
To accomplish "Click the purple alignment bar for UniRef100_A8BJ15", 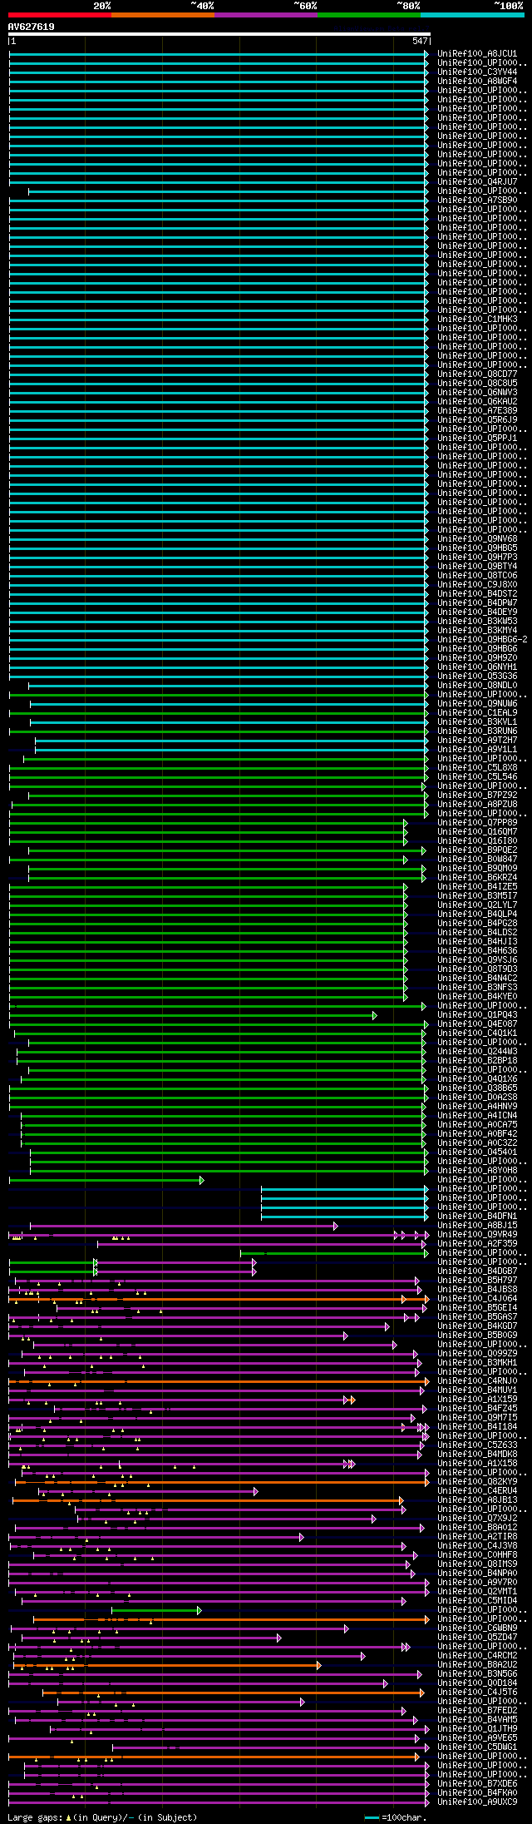I will 184,1226.
